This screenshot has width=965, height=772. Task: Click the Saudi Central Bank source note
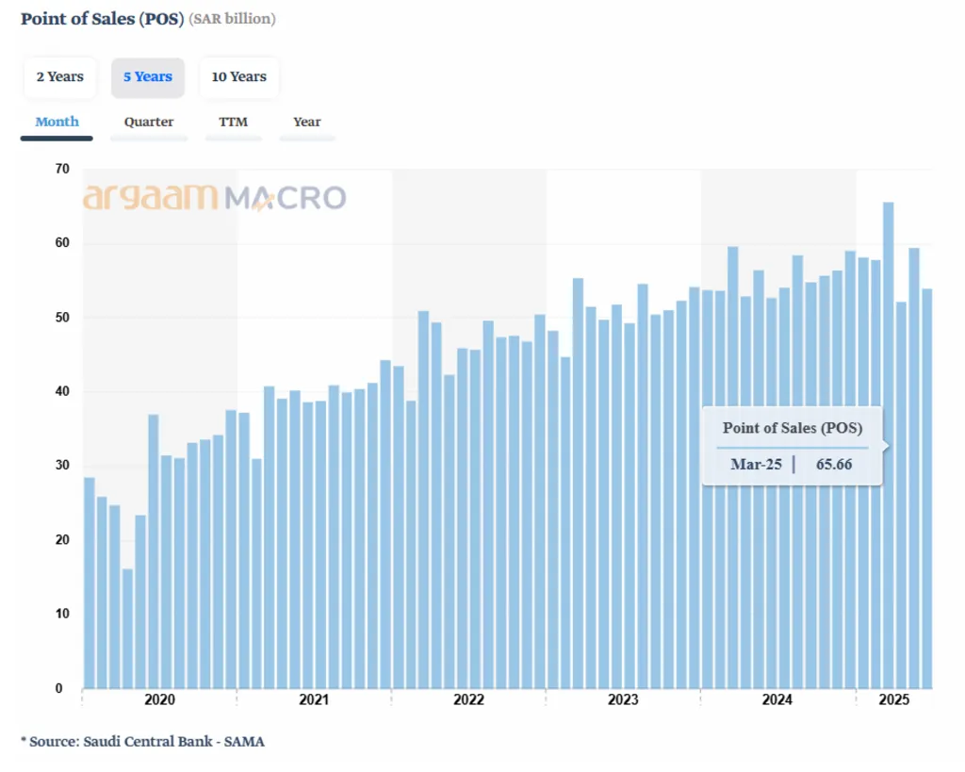[x=142, y=742]
